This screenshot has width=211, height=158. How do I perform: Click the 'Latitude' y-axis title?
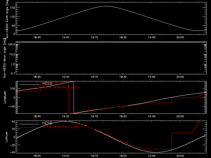click(x=6, y=137)
